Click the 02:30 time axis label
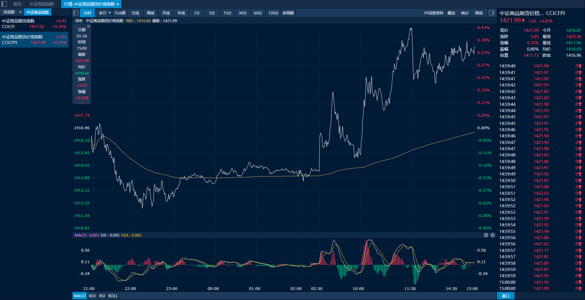 [x=317, y=288]
